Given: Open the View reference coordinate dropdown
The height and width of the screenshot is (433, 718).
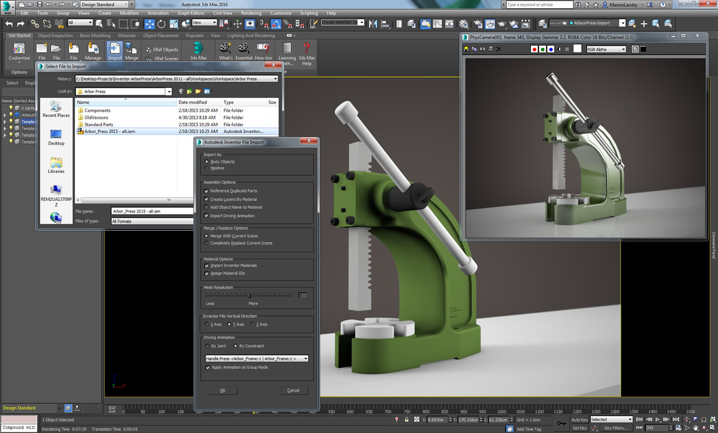Looking at the screenshot, I should (x=204, y=22).
